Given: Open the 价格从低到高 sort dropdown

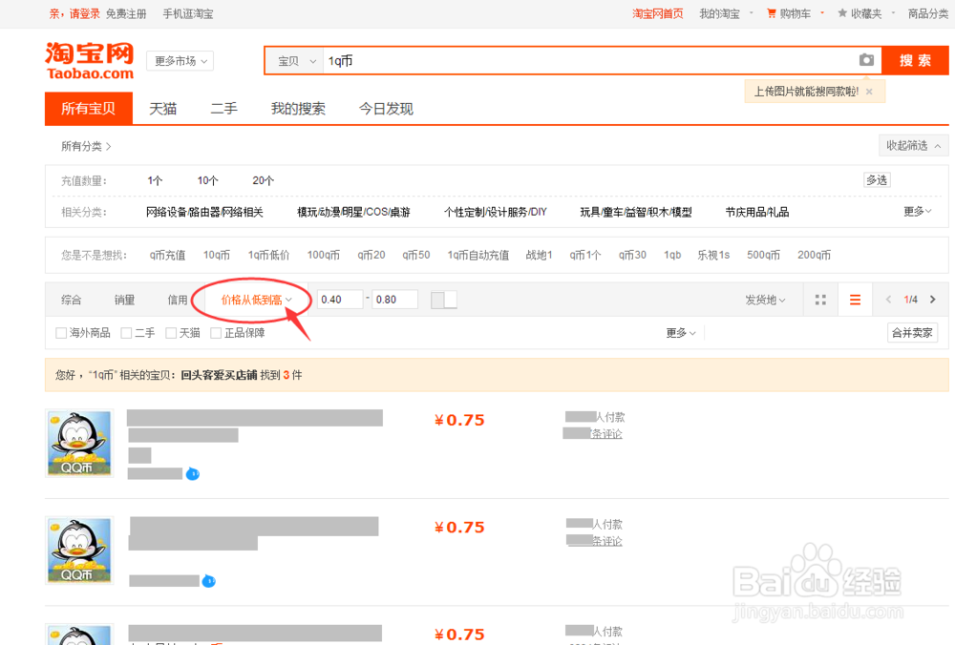Looking at the screenshot, I should click(x=254, y=299).
